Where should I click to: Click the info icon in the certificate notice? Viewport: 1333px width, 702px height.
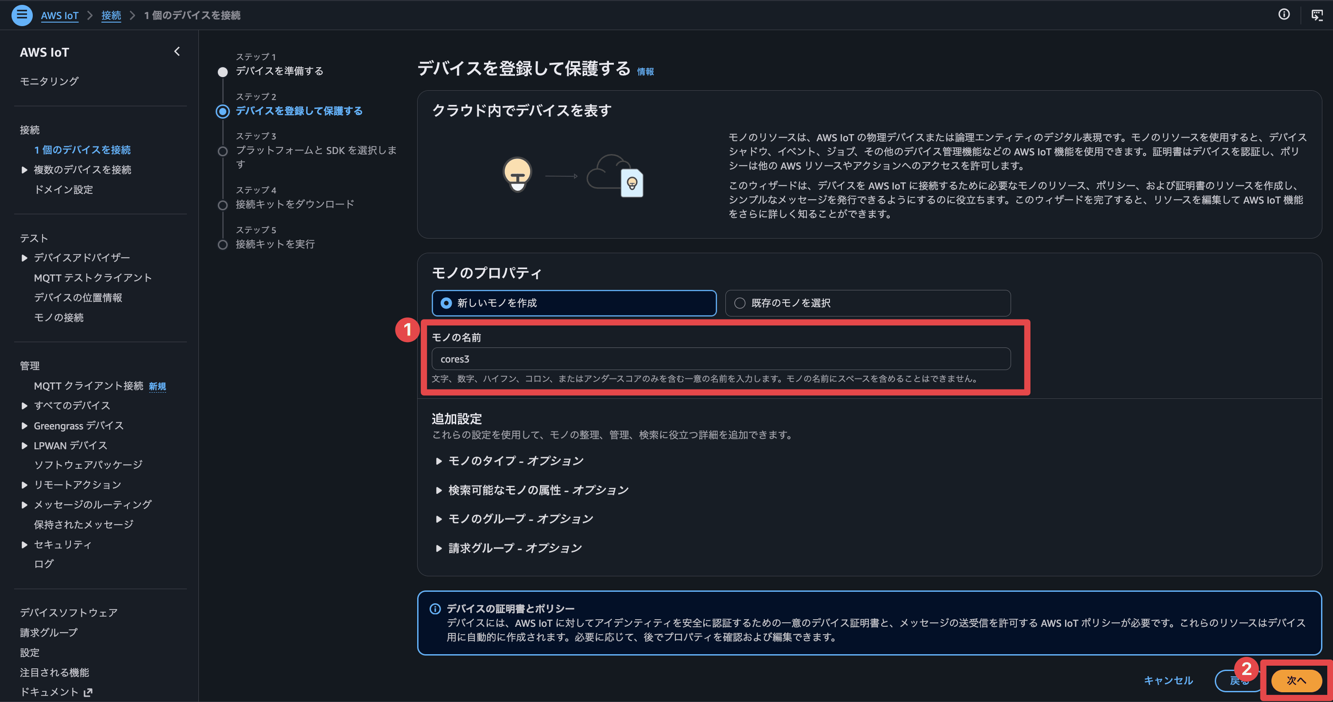[x=435, y=608]
